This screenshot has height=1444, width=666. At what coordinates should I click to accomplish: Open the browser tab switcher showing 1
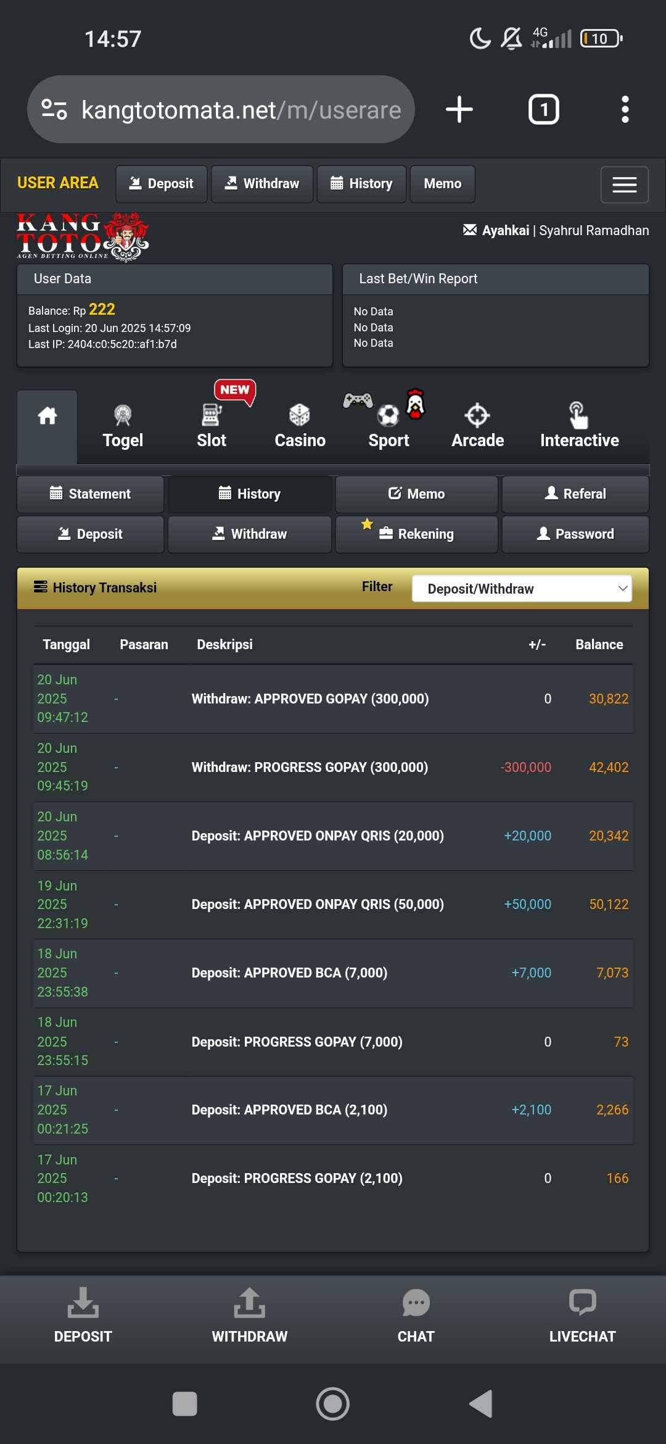[543, 110]
